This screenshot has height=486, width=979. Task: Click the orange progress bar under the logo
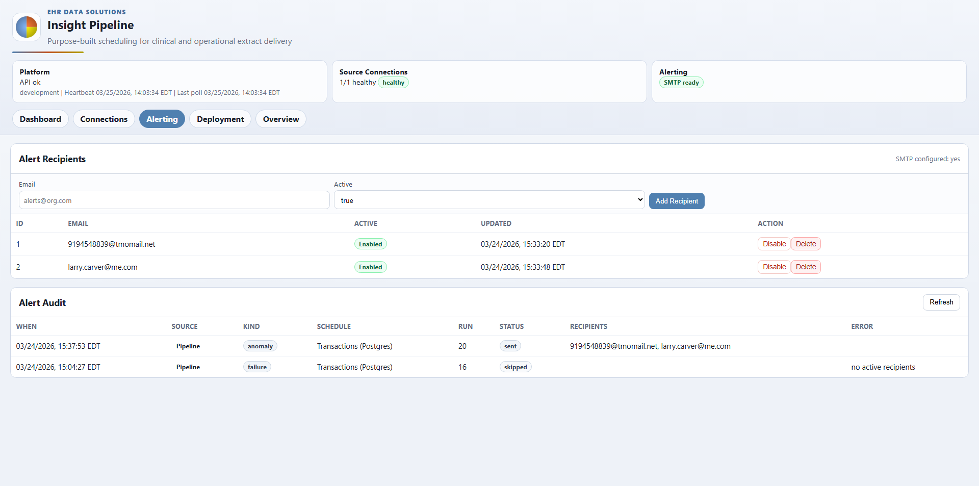pos(47,53)
